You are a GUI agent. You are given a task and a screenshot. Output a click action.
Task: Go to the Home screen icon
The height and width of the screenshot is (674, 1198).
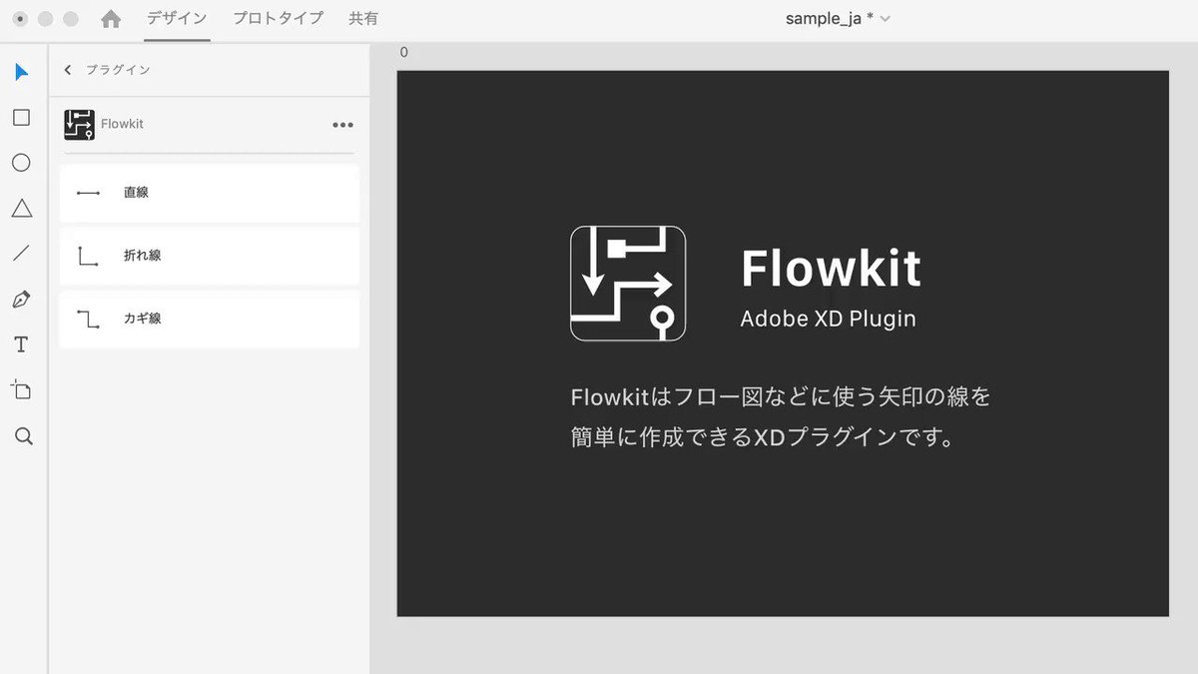coord(111,19)
